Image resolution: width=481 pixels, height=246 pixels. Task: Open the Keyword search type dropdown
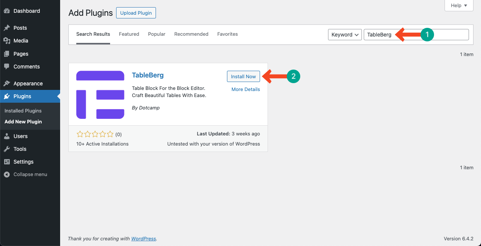click(x=345, y=35)
